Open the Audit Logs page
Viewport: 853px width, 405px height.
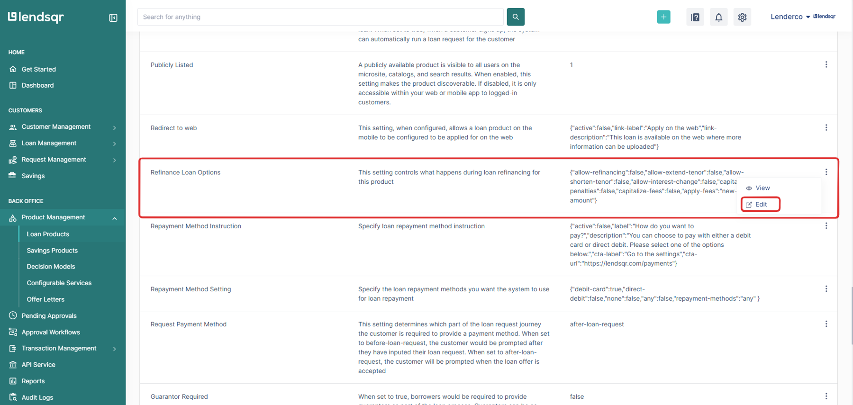click(37, 397)
